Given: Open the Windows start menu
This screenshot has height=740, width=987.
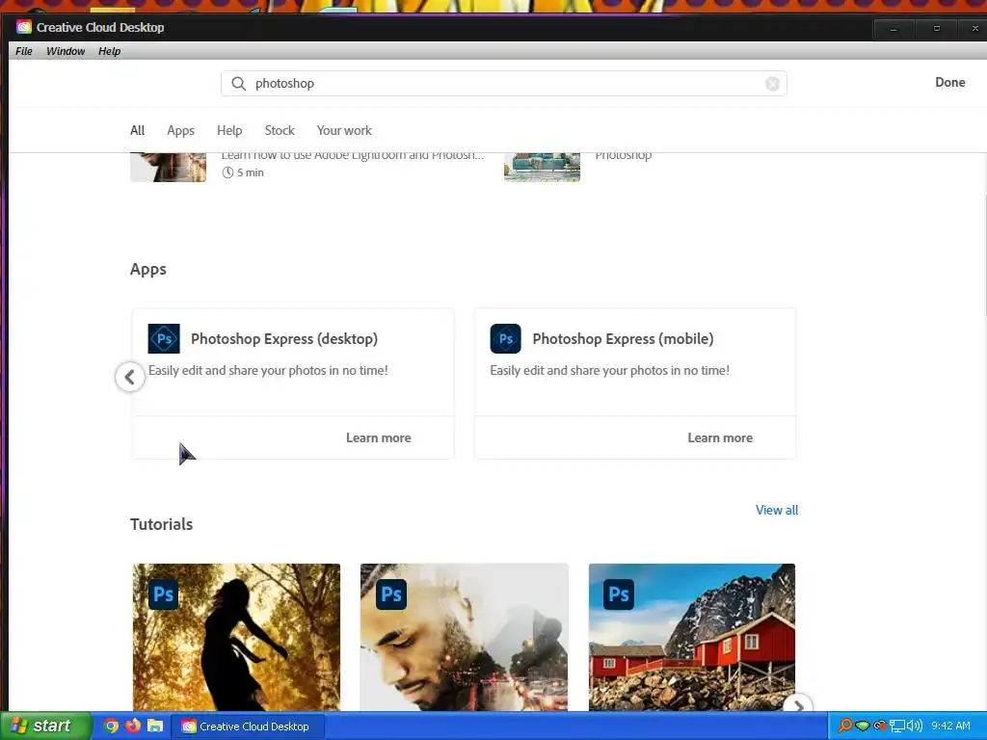Looking at the screenshot, I should point(45,726).
